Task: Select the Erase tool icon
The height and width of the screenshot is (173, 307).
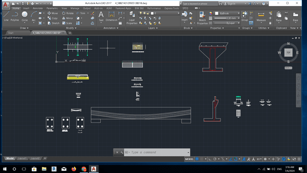Action: [93, 13]
